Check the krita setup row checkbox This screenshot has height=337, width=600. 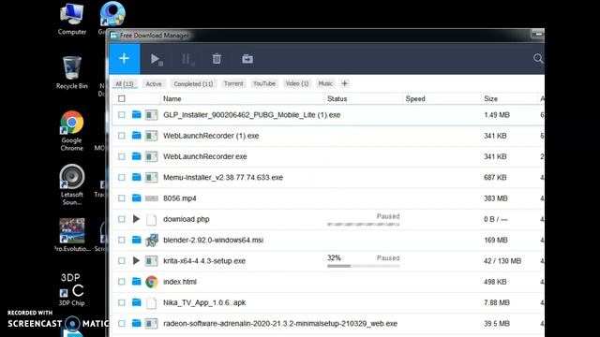122,260
